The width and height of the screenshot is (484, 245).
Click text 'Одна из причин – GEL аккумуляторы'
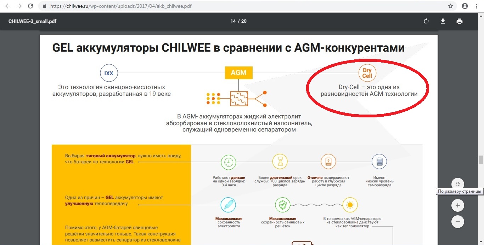(114, 198)
